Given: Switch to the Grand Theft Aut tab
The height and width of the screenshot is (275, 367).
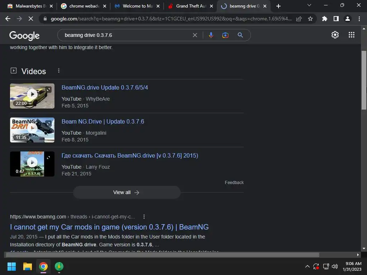Looking at the screenshot, I should [190, 6].
